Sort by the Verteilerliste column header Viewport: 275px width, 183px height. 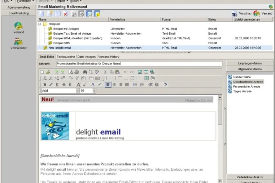135,19
